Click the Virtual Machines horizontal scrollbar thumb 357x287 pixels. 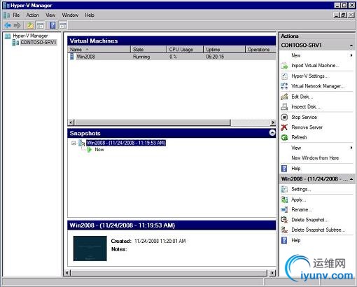tap(153, 122)
